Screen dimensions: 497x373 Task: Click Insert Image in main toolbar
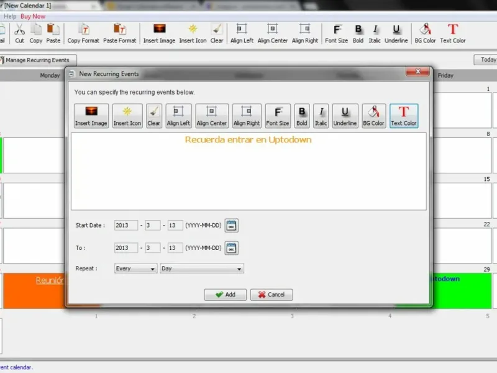159,34
